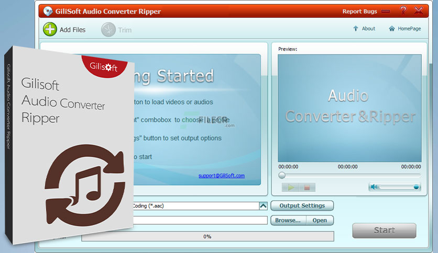Stop preview with red square button
The width and height of the screenshot is (438, 253).
[307, 187]
